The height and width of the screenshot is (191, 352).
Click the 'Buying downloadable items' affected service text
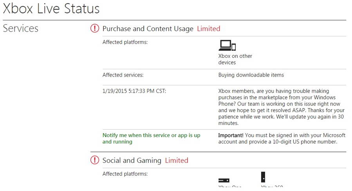[x=251, y=75]
